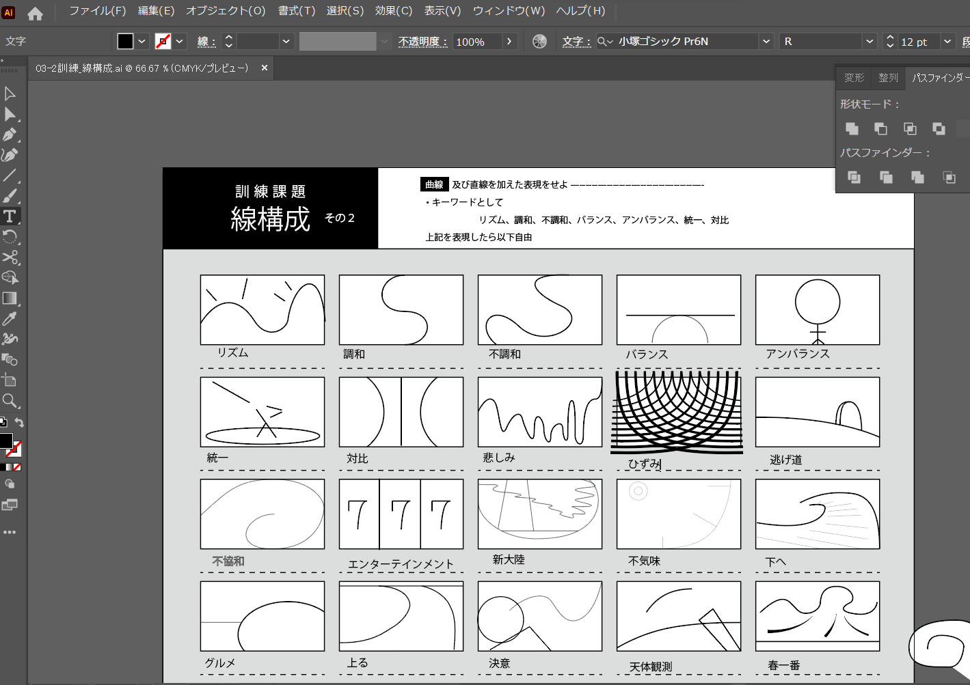Expand the font size dropdown next to 12 pt
This screenshot has height=685, width=970.
coord(947,42)
